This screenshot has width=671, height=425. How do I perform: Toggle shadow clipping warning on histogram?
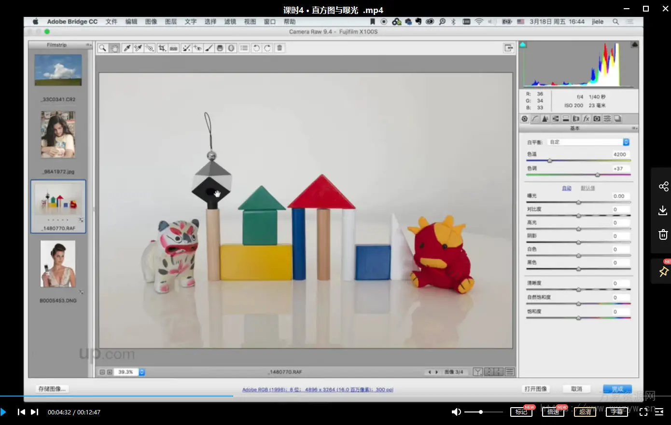[523, 45]
